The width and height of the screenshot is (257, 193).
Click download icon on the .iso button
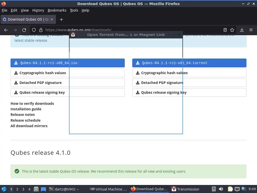pos(16,63)
